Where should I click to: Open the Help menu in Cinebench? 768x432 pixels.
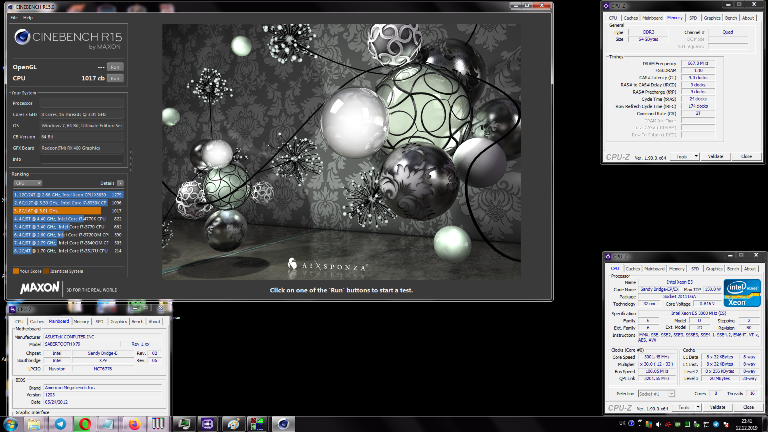(28, 18)
